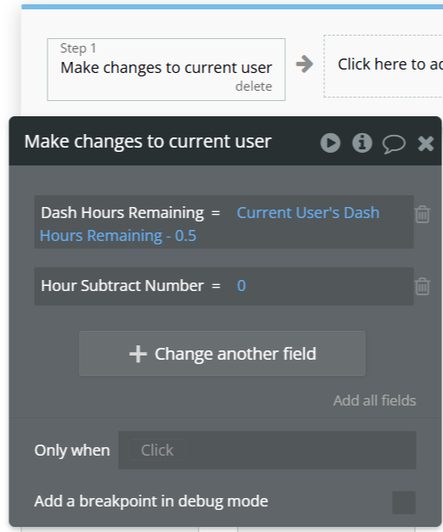Open the info reference icon in panel header

pyautogui.click(x=362, y=143)
